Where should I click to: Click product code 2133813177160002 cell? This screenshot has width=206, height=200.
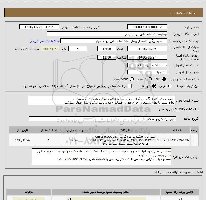(177, 140)
